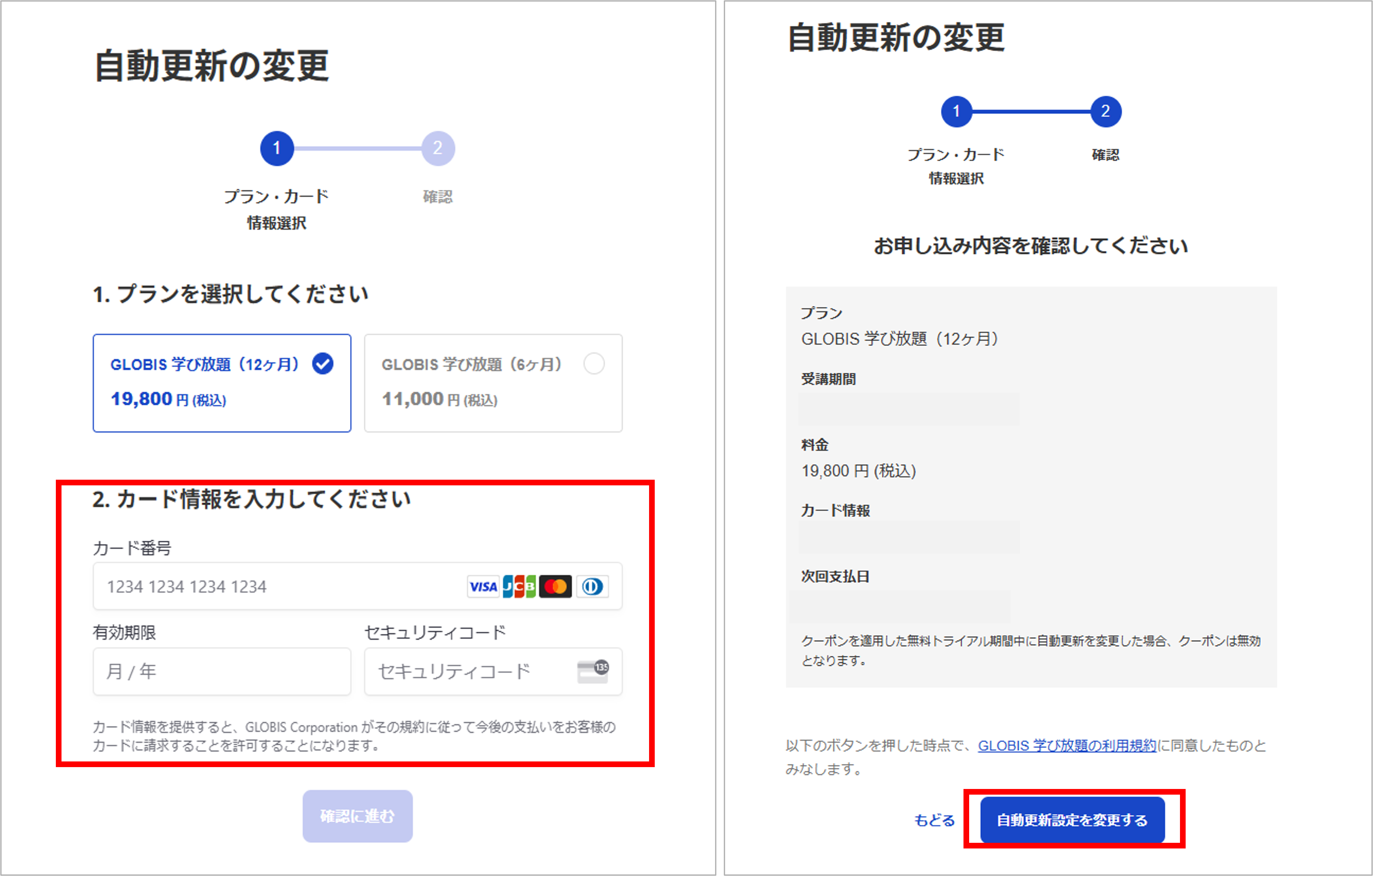Click the JCB card logo icon
This screenshot has height=876, width=1373.
coord(519,586)
